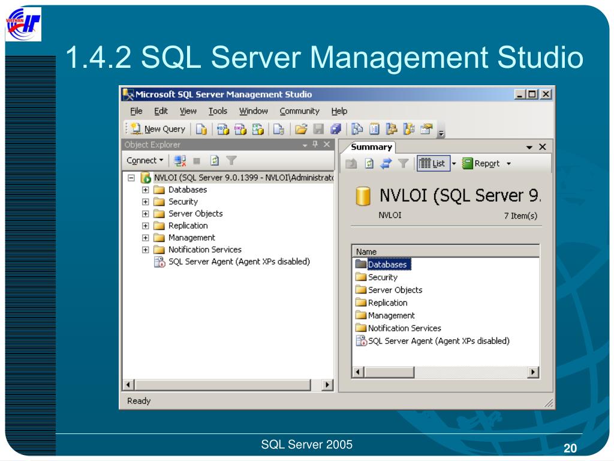Open the Edit menu
The width and height of the screenshot is (614, 461).
[x=161, y=111]
